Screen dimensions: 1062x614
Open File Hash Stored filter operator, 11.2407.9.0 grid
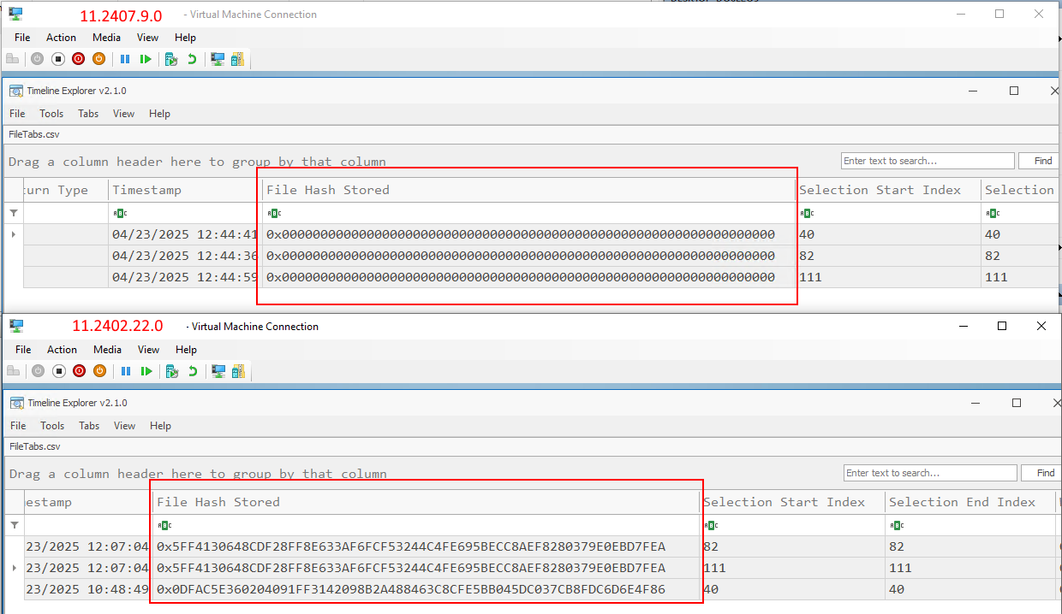[273, 213]
